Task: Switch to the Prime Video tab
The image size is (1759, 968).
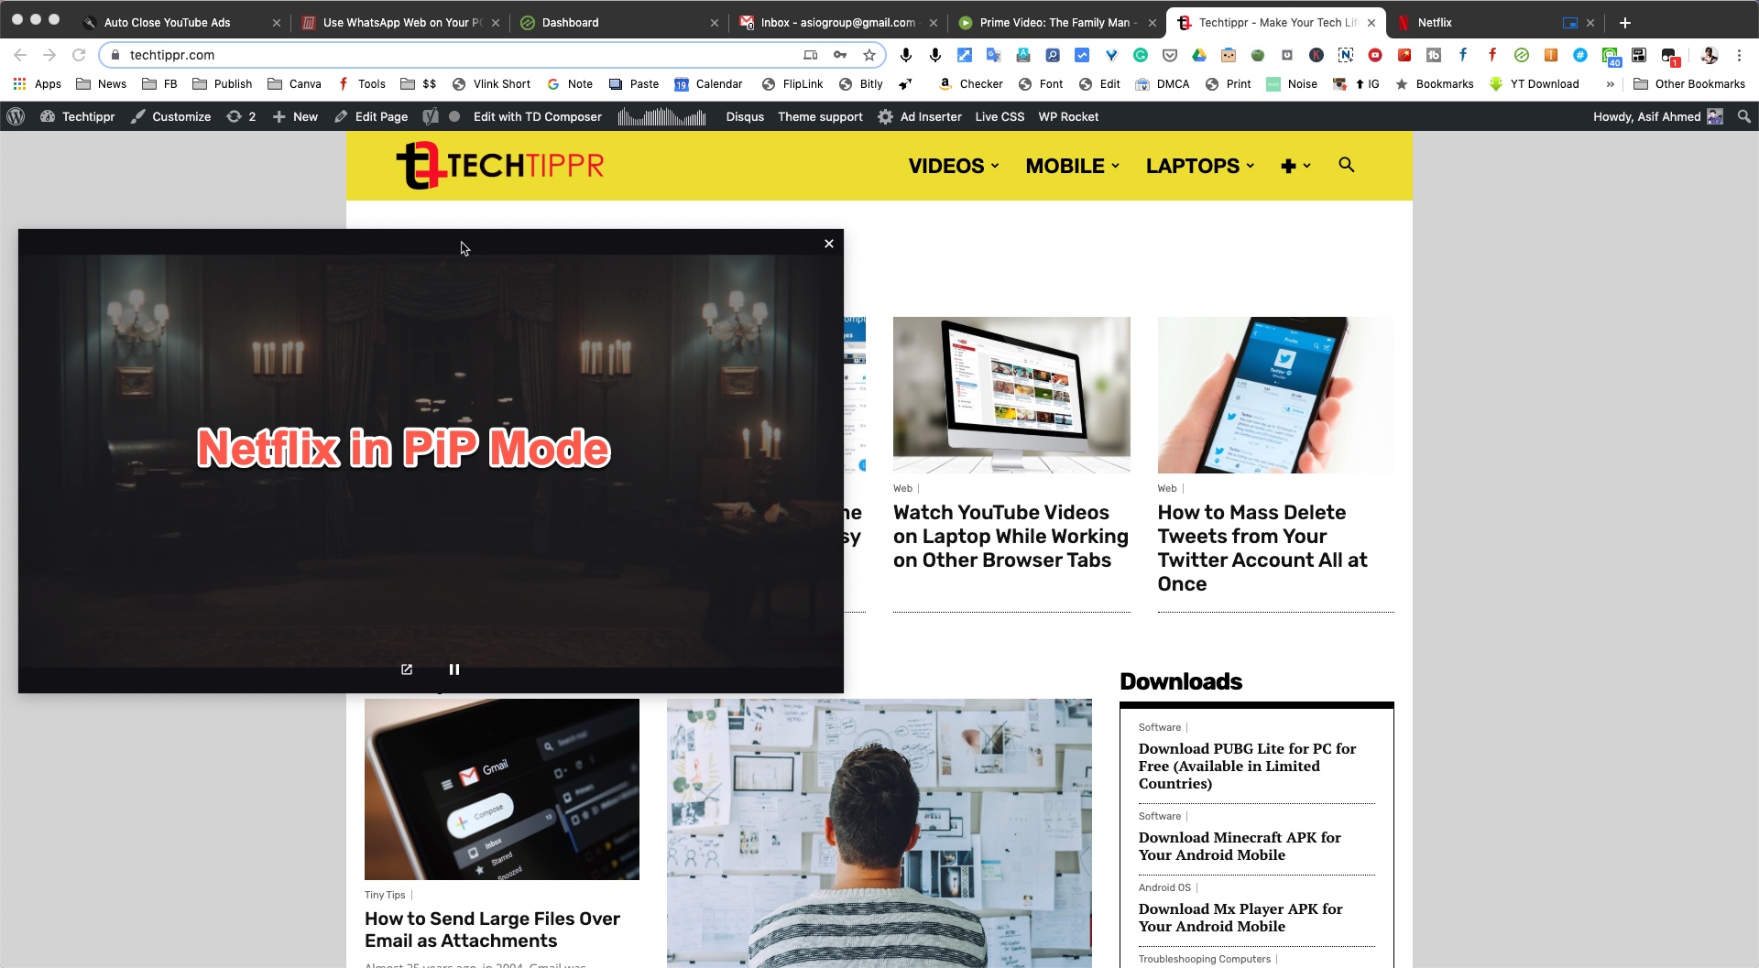Action: coord(1057,23)
